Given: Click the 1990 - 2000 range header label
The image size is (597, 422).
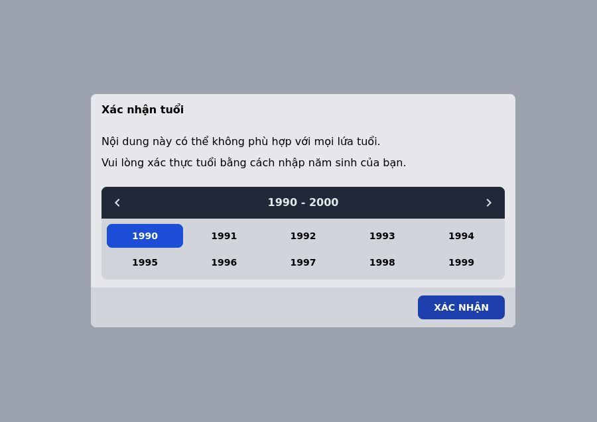Looking at the screenshot, I should [x=303, y=203].
